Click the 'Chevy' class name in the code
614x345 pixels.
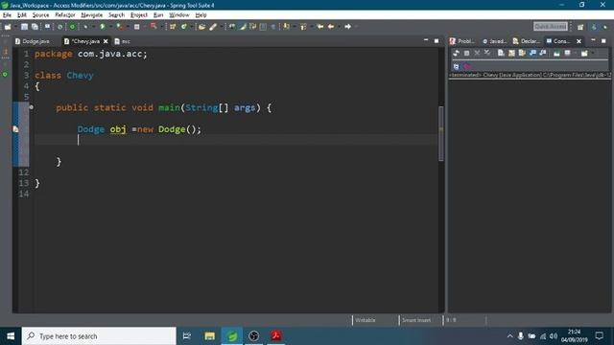click(x=80, y=75)
